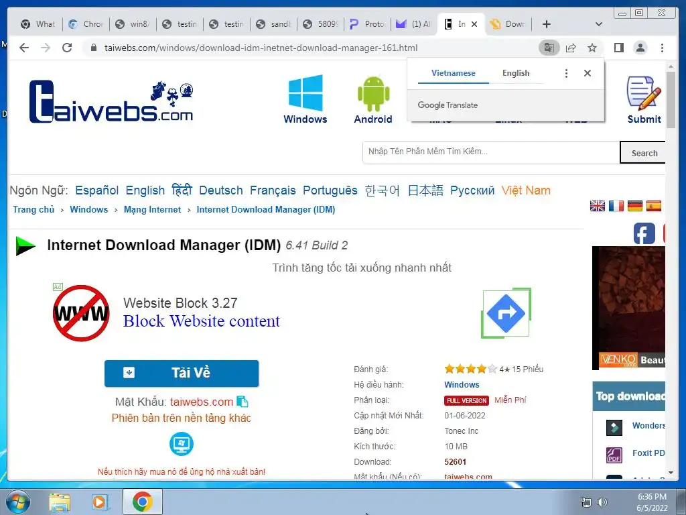Open a new tab with plus button
This screenshot has height=515, width=686.
pyautogui.click(x=547, y=24)
